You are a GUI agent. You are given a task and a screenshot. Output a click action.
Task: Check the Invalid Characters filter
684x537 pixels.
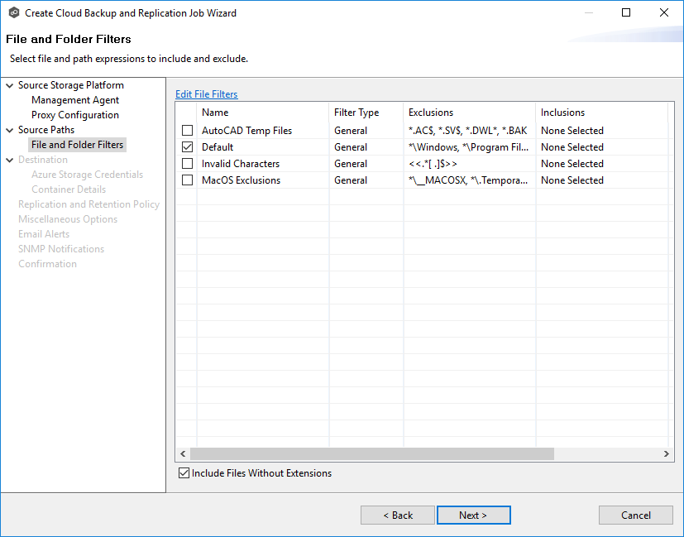[x=186, y=163]
